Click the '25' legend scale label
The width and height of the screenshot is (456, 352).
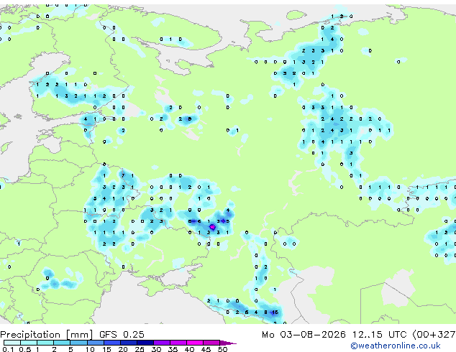(x=140, y=349)
